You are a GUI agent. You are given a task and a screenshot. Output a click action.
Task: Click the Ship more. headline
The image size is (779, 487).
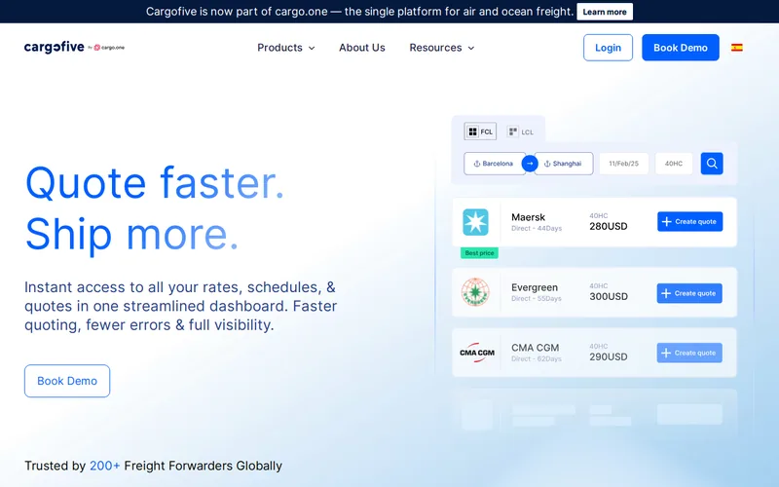pyautogui.click(x=131, y=234)
